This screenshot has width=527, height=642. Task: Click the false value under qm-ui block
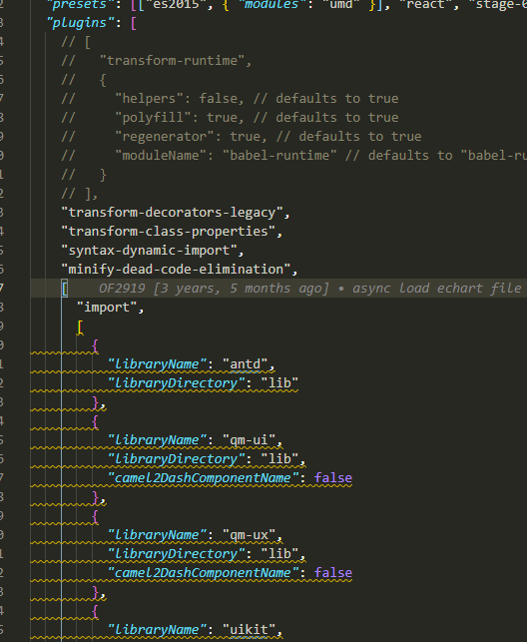click(x=333, y=478)
